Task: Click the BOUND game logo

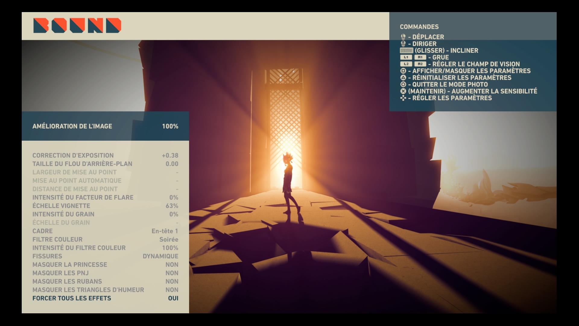Action: (77, 25)
